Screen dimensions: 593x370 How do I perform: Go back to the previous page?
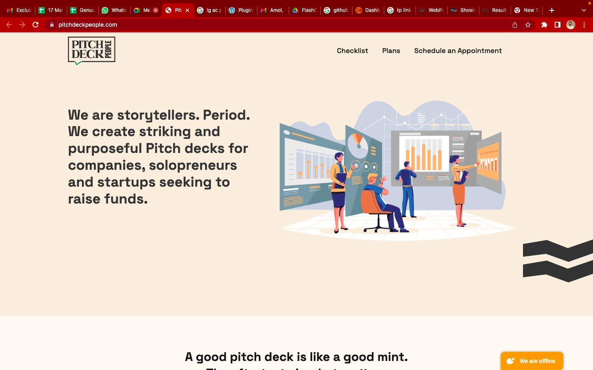pyautogui.click(x=9, y=25)
